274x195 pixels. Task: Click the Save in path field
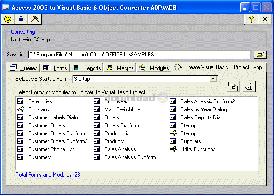coord(139,55)
